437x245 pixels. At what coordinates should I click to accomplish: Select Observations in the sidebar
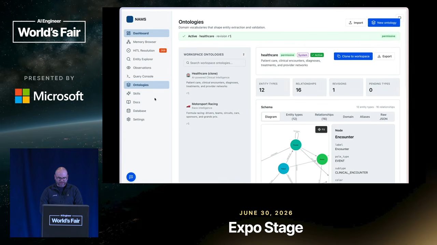[146, 68]
